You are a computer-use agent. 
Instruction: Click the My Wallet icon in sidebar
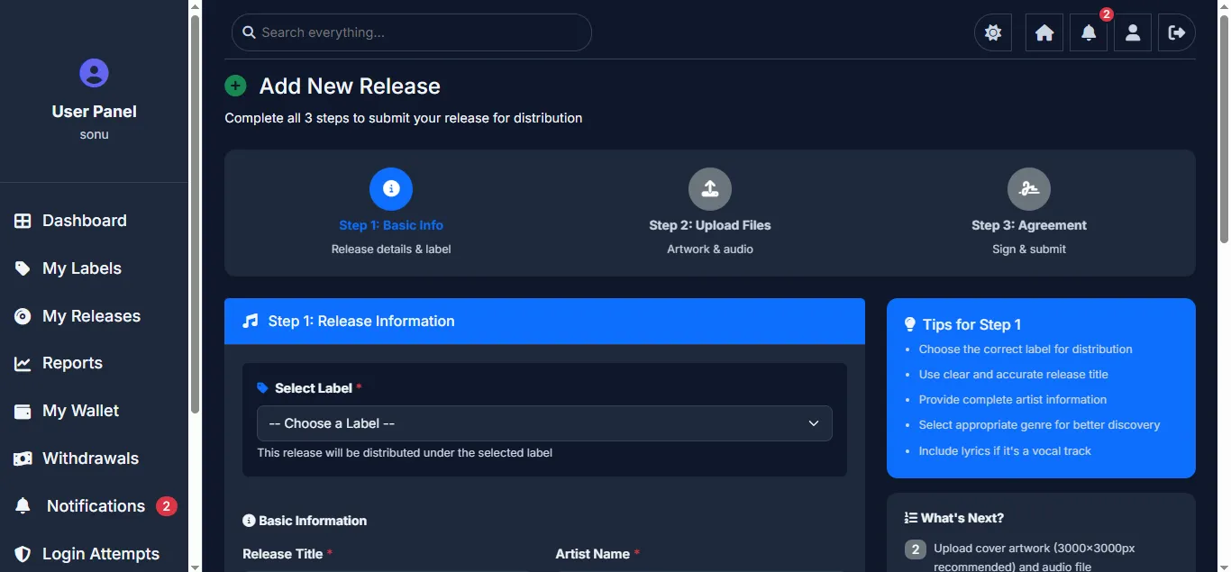tap(23, 411)
